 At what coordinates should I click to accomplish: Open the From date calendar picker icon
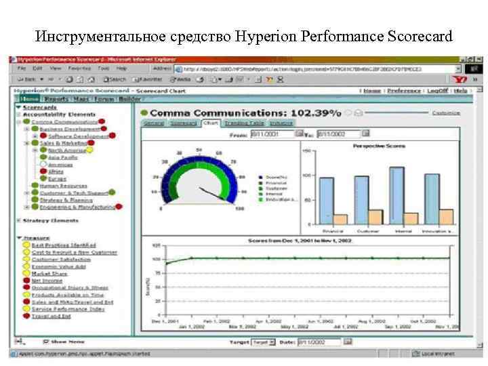click(x=299, y=134)
